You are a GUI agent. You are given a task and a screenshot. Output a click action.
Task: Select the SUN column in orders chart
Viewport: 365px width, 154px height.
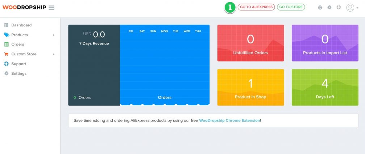(153, 31)
